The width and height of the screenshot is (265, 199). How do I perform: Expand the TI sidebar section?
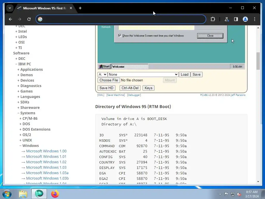pyautogui.click(x=18, y=48)
